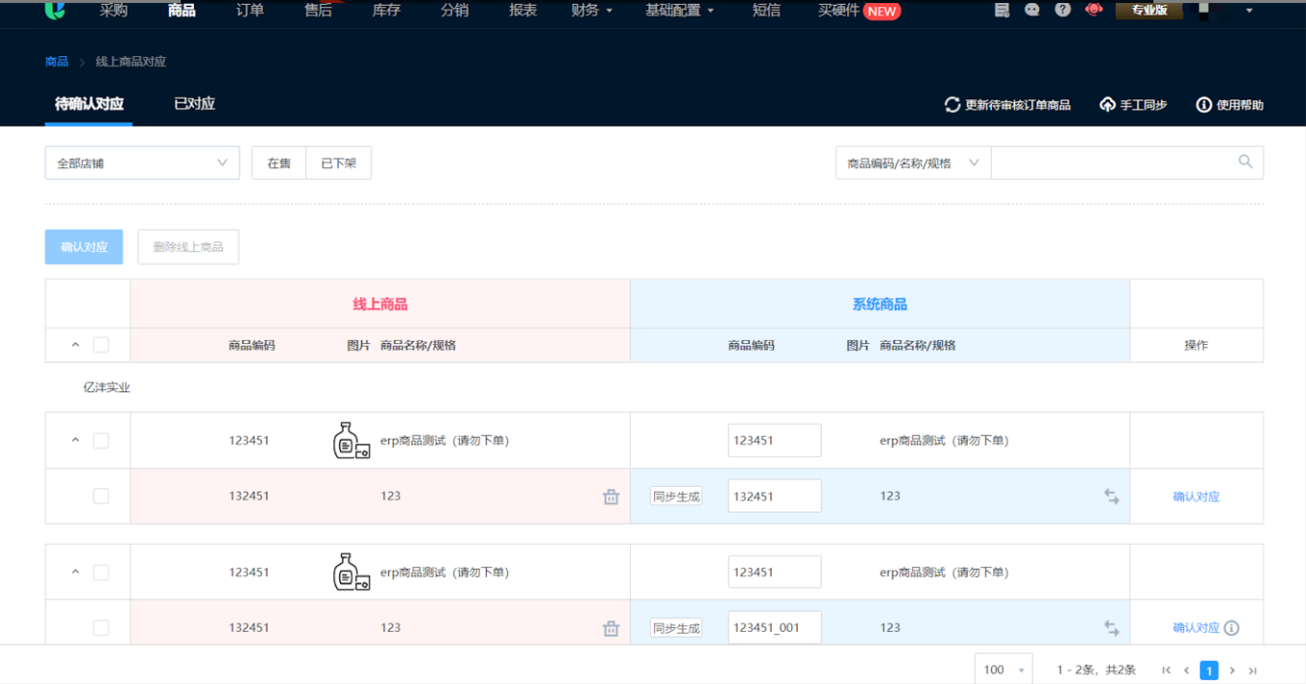Switch to the 已对应 tab

pos(194,103)
